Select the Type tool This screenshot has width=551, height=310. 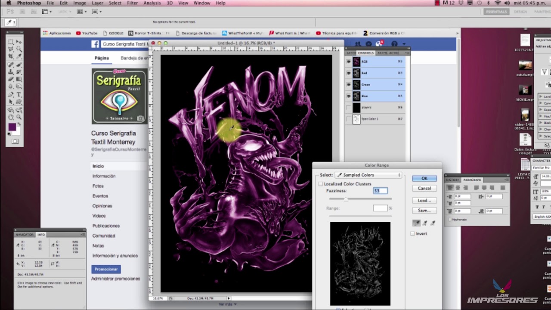click(19, 95)
